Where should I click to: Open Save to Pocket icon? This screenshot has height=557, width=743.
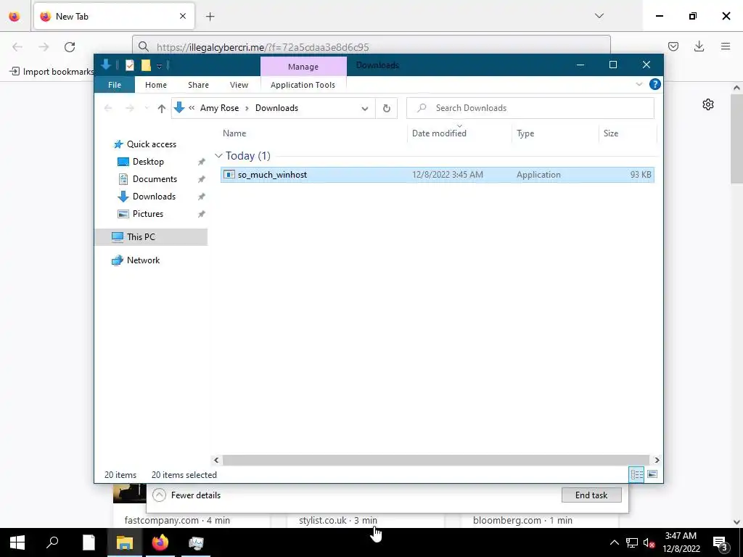(673, 46)
